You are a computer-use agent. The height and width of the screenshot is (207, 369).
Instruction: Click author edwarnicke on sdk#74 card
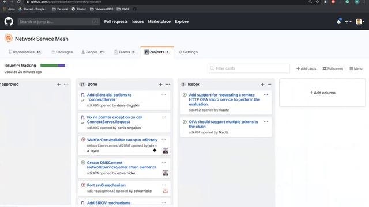[x=126, y=173]
